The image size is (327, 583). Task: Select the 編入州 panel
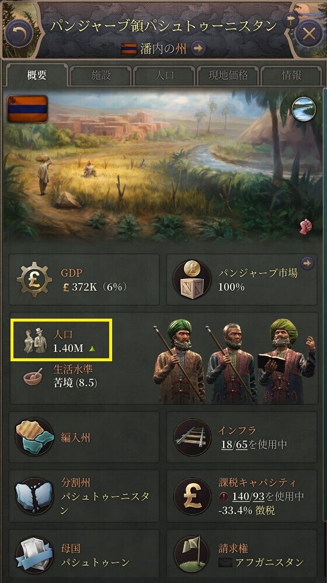tap(84, 437)
